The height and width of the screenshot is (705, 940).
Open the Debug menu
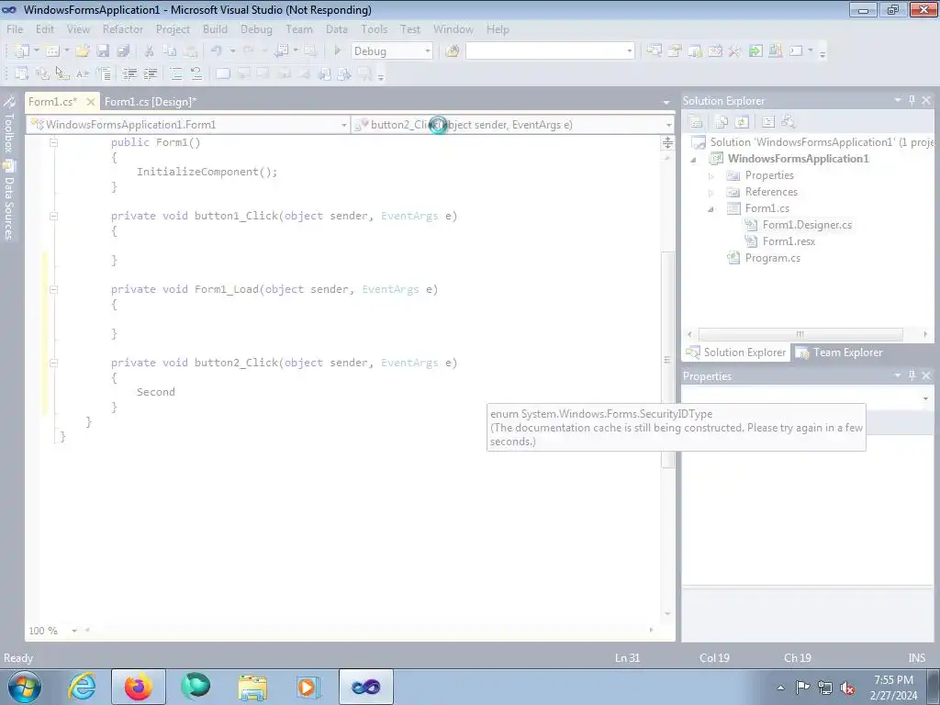click(x=256, y=28)
